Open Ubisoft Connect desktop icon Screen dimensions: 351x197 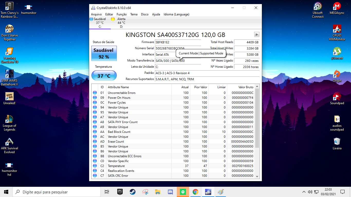click(318, 10)
